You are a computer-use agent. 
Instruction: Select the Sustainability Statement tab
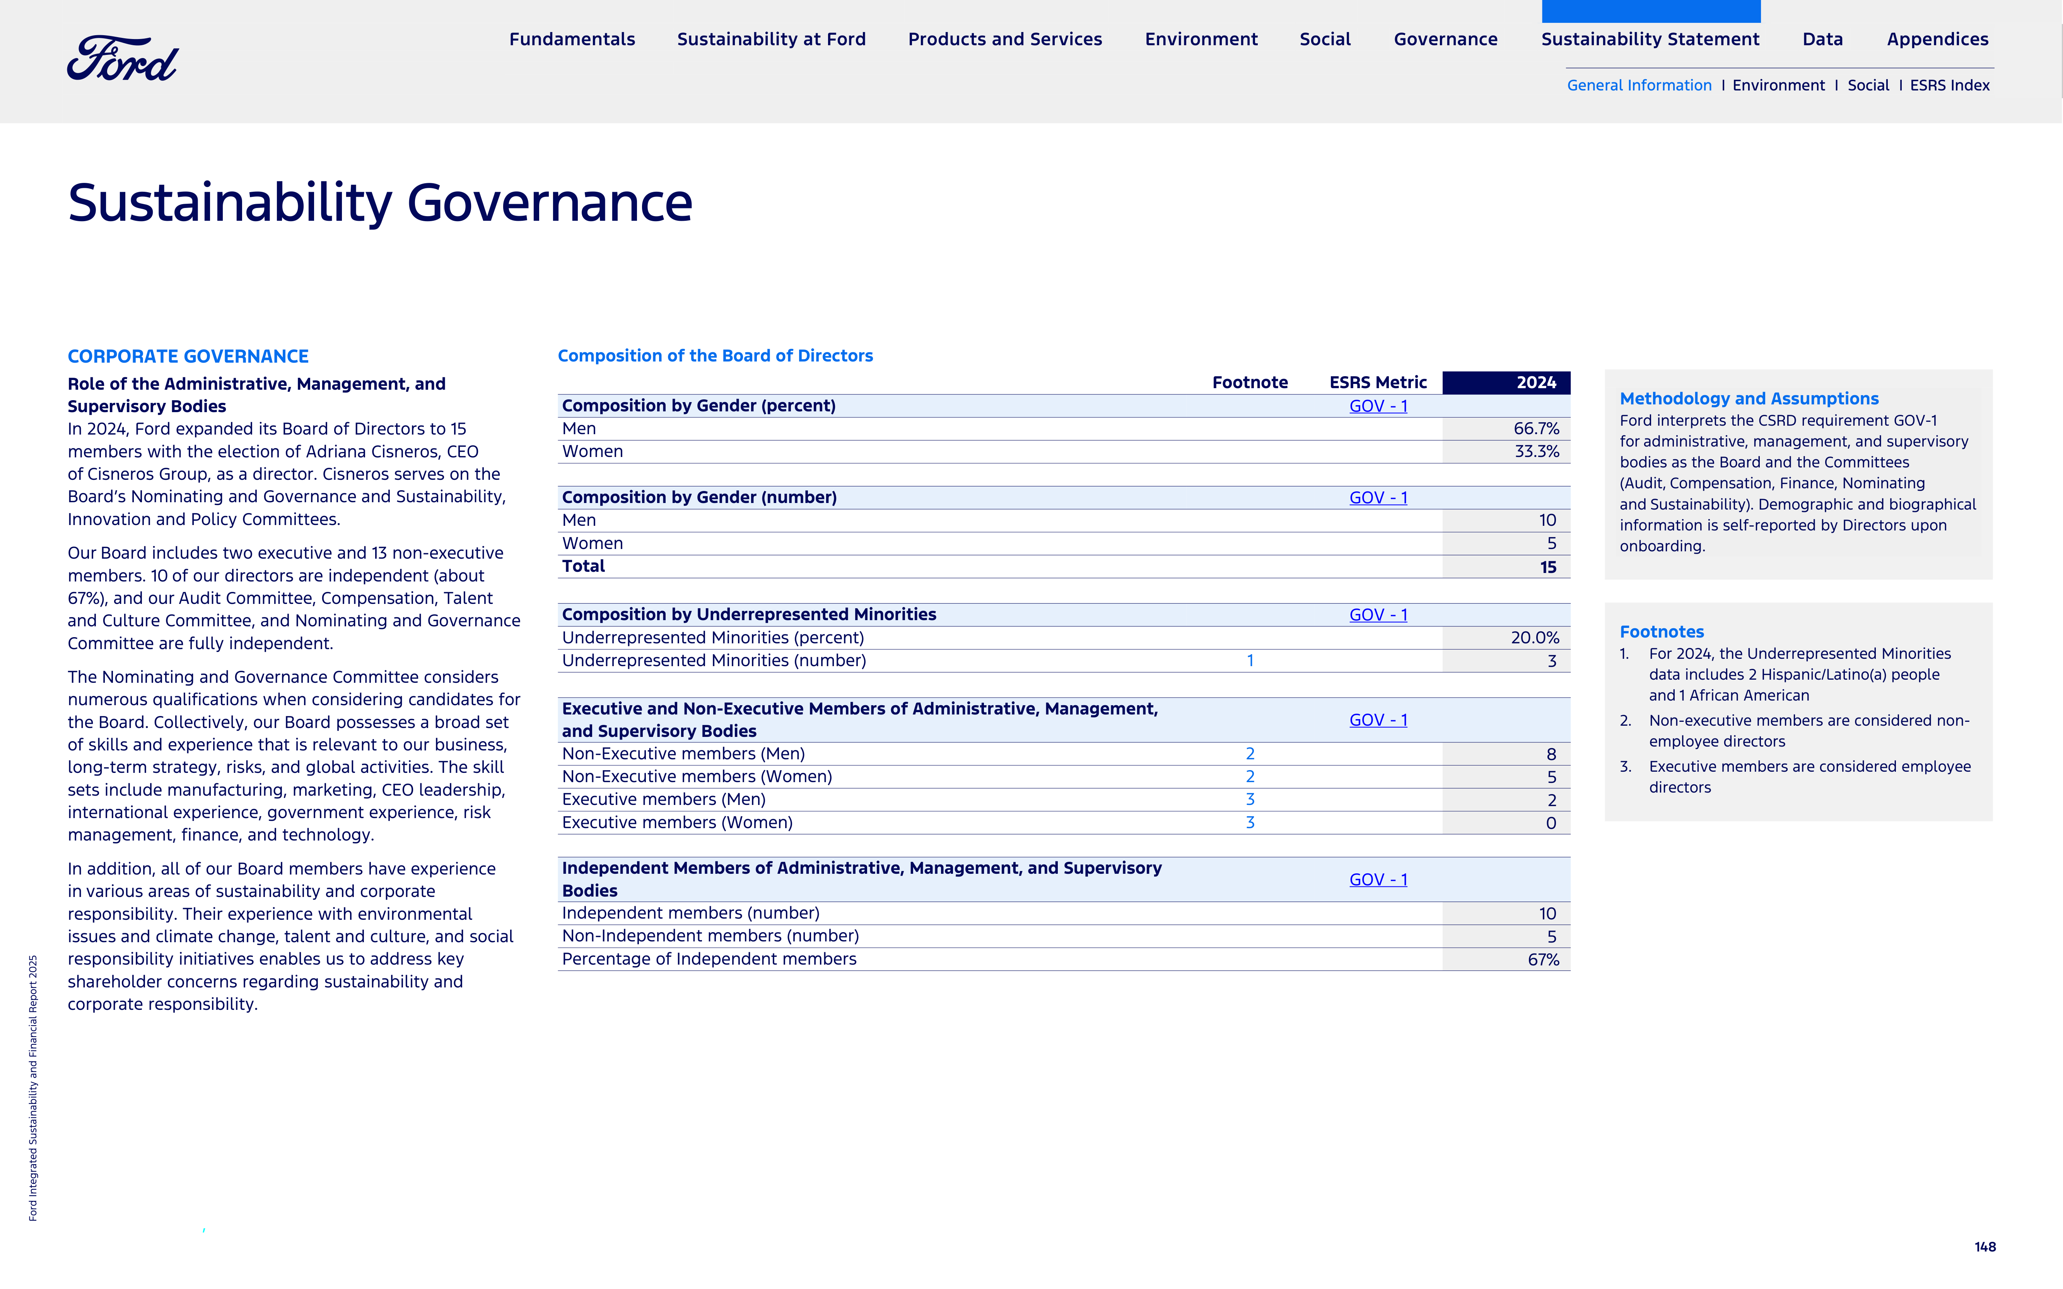coord(1650,39)
